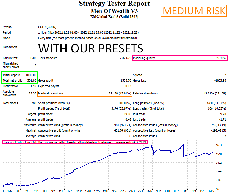The image size is (232, 195).
Task: Click Largest profit trade value 19.16
Action: click(x=127, y=114)
